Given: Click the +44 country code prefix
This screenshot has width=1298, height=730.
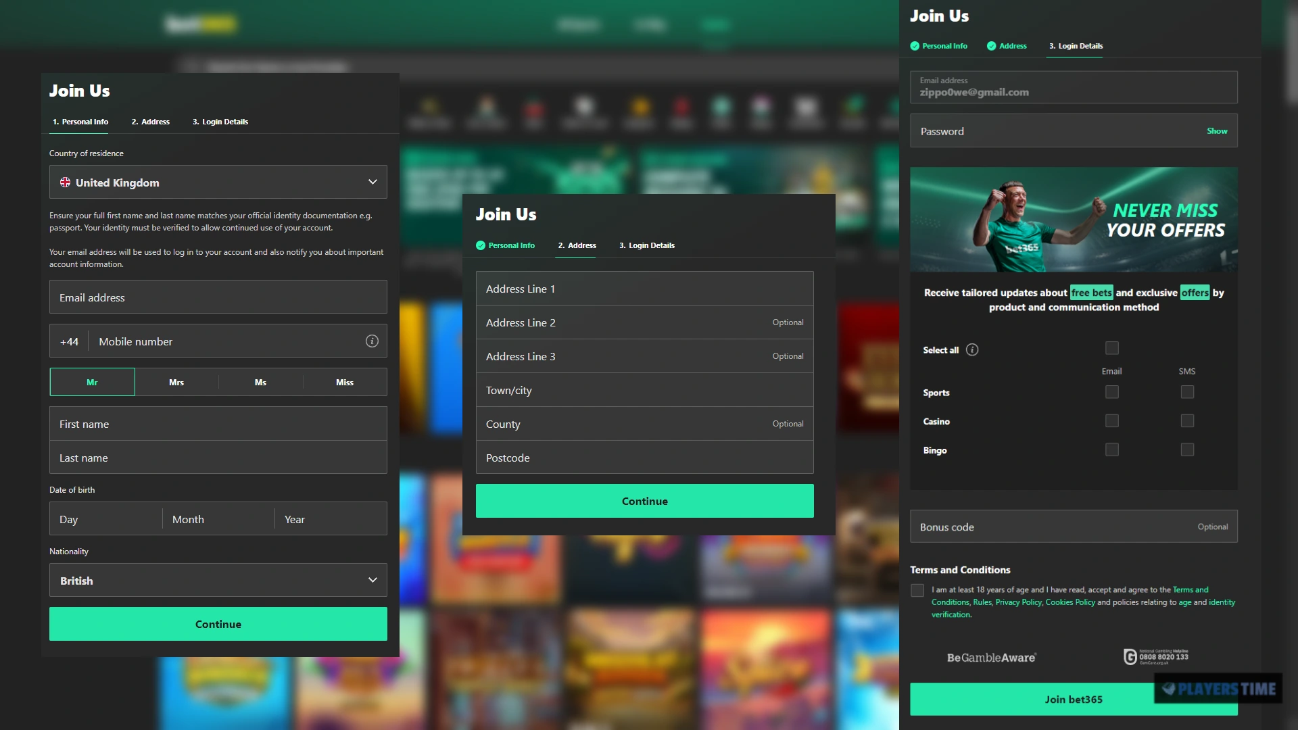Looking at the screenshot, I should click(x=69, y=341).
